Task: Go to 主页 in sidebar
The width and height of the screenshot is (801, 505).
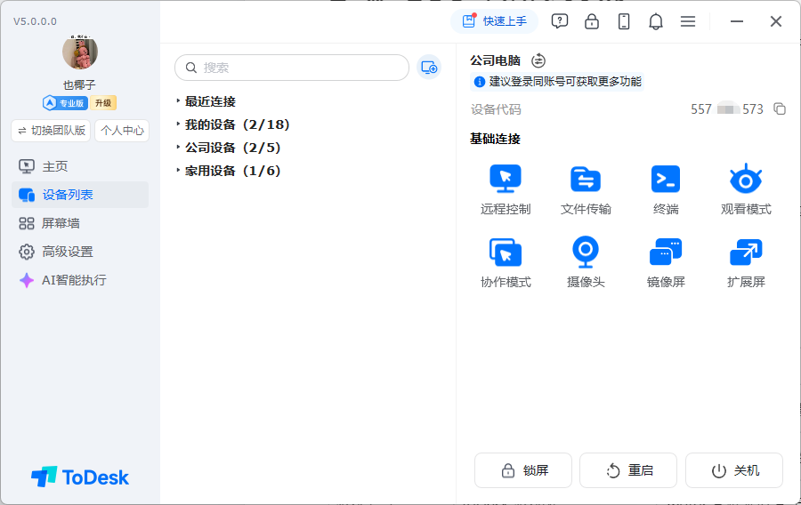Action: pos(80,166)
